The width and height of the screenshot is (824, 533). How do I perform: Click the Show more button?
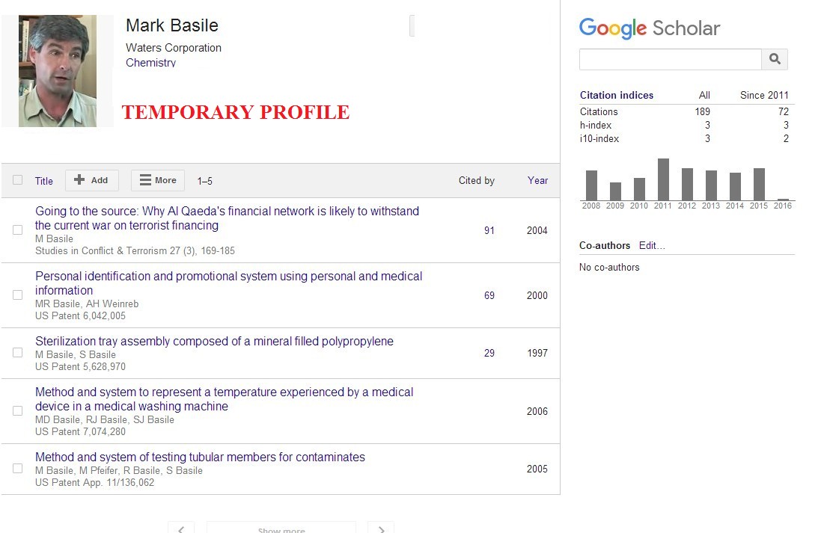pyautogui.click(x=281, y=529)
